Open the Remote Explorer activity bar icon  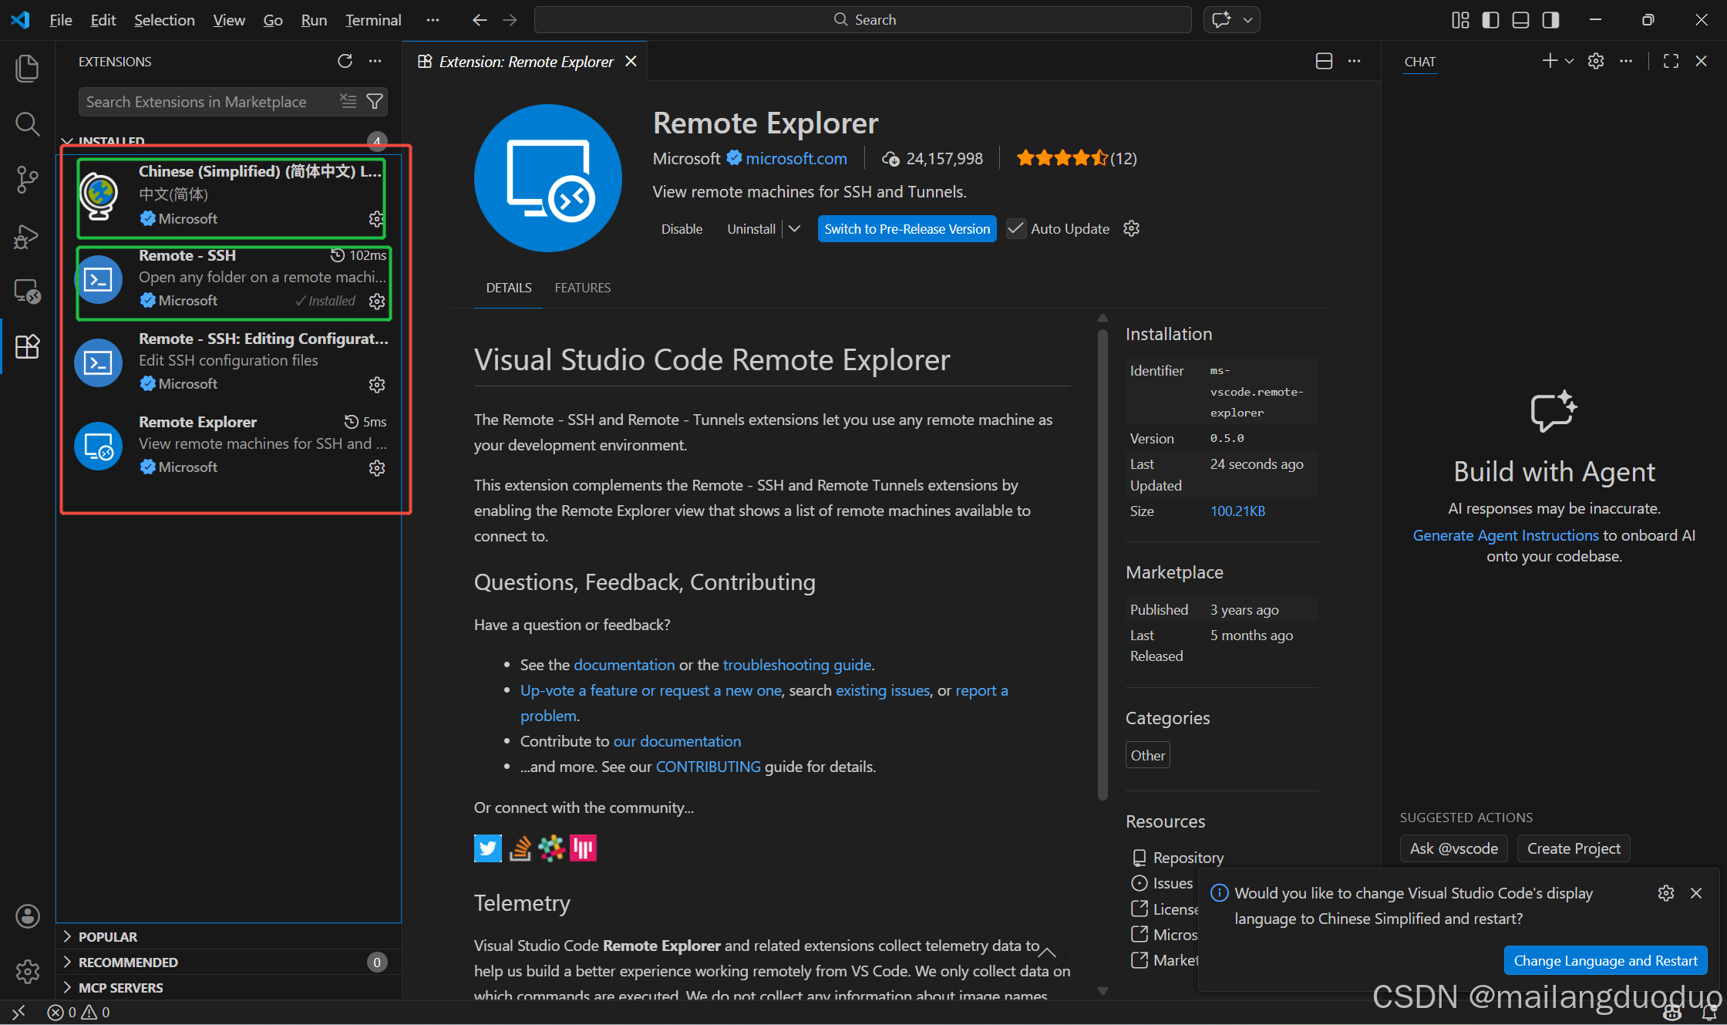click(27, 292)
